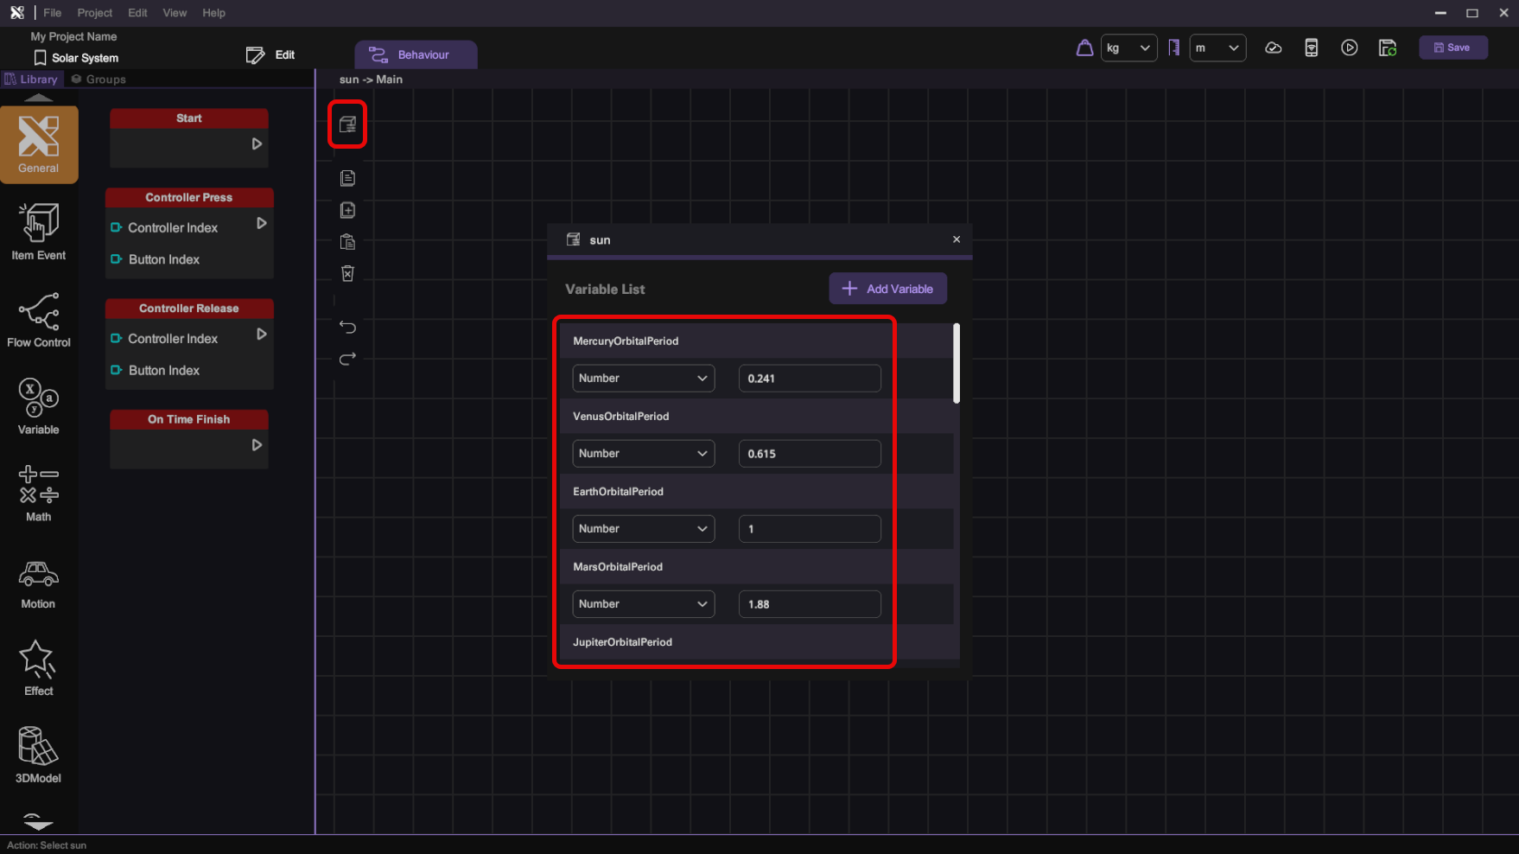Click VenusOrbitalPeriod value field 0.615
Screen dimensions: 1519x854
(x=810, y=454)
